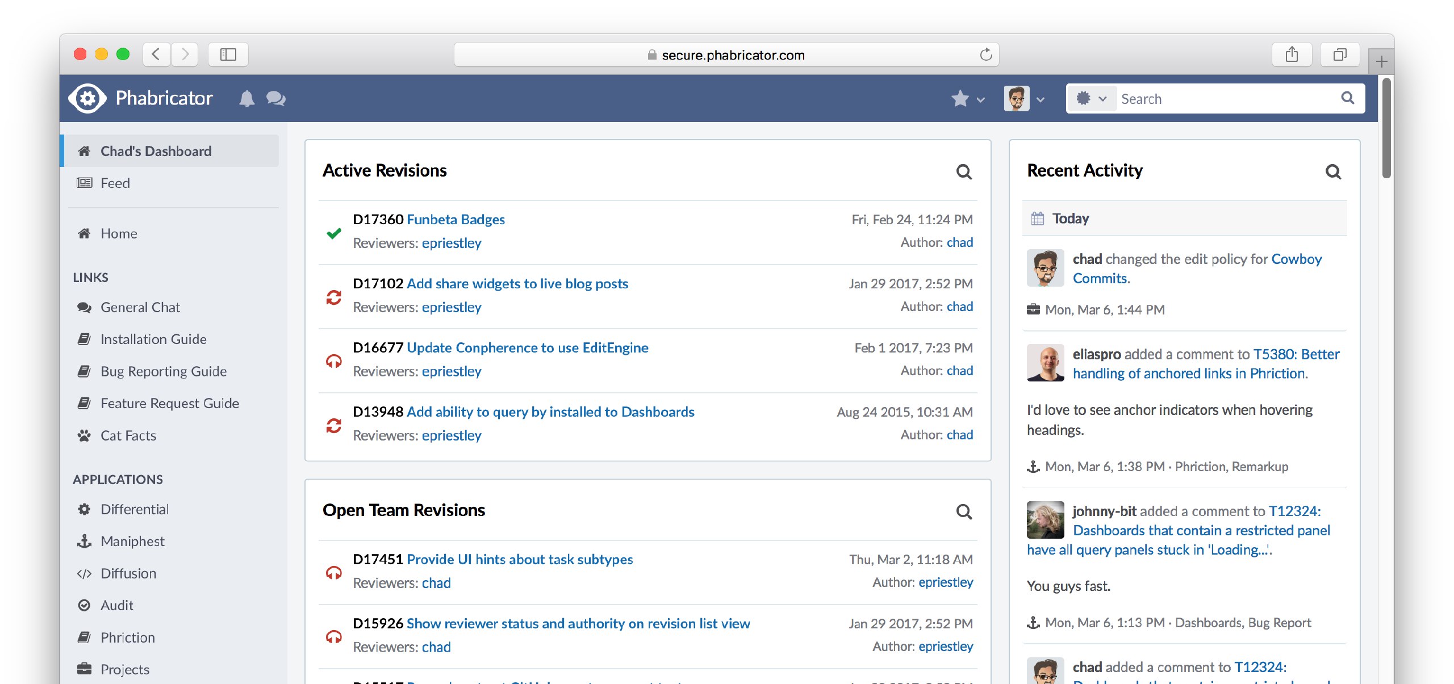
Task: Click johnny-bit's avatar thumbnail
Action: [1045, 519]
